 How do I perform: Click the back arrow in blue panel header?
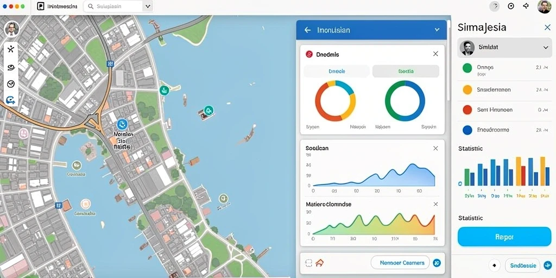tap(307, 30)
